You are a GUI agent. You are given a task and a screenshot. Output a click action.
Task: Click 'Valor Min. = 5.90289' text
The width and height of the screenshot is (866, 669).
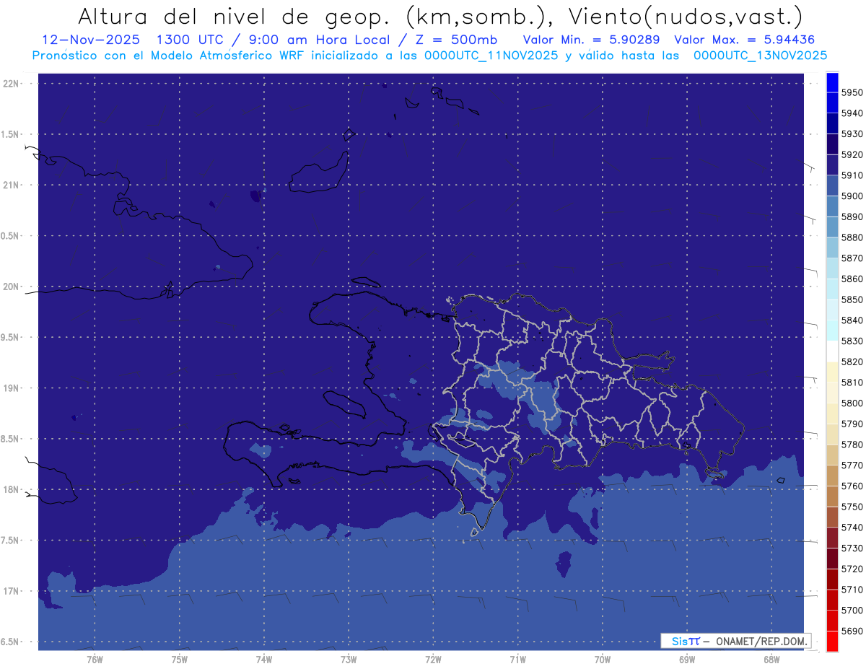(592, 40)
